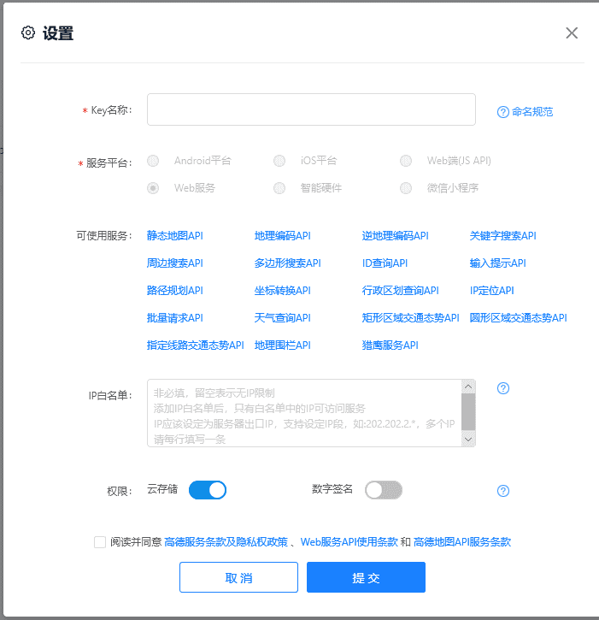Open the 猎鹰服务API link
This screenshot has width=599, height=620.
coord(390,345)
